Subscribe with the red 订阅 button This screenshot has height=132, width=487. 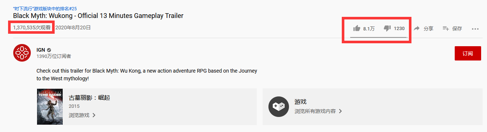click(x=468, y=54)
